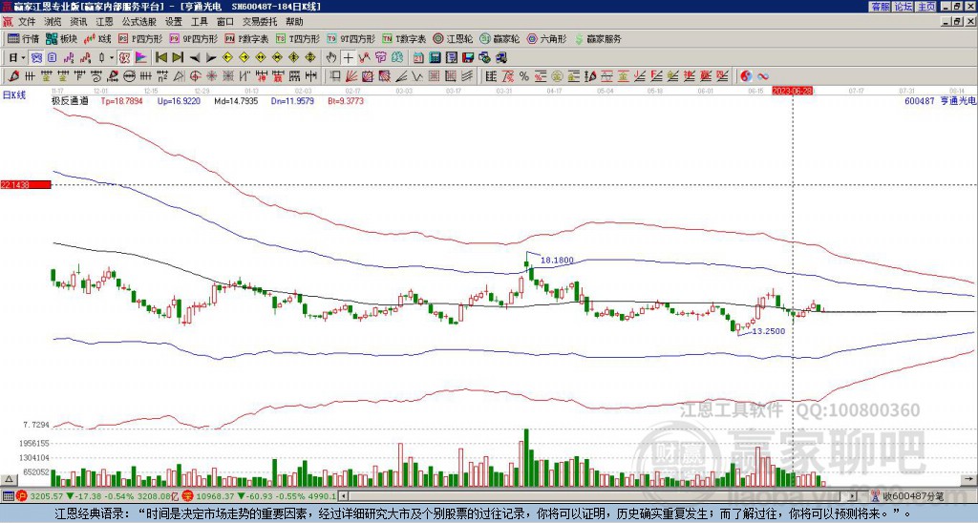The width and height of the screenshot is (978, 523).
Task: Click the save floppy-disk icon
Action: 468,58
